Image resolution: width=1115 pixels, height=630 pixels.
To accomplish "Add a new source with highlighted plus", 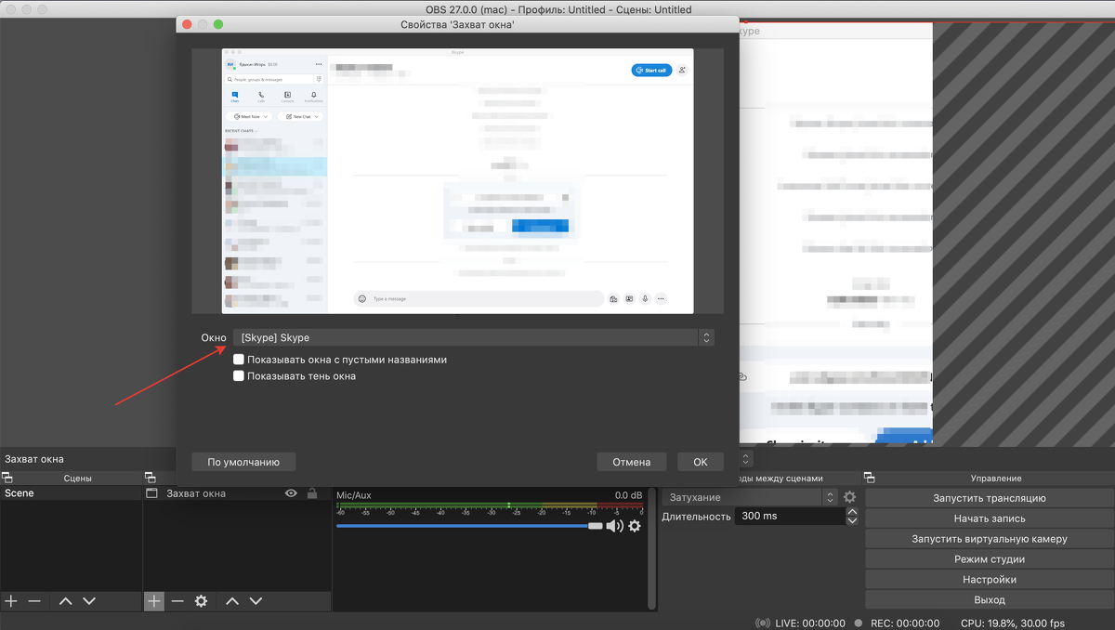I will point(153,601).
